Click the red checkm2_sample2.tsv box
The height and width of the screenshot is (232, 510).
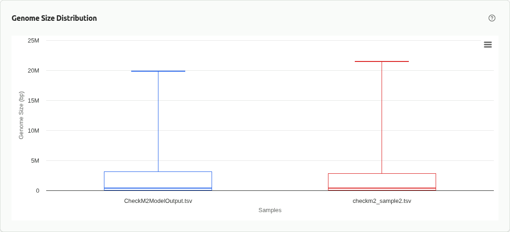coord(382,181)
